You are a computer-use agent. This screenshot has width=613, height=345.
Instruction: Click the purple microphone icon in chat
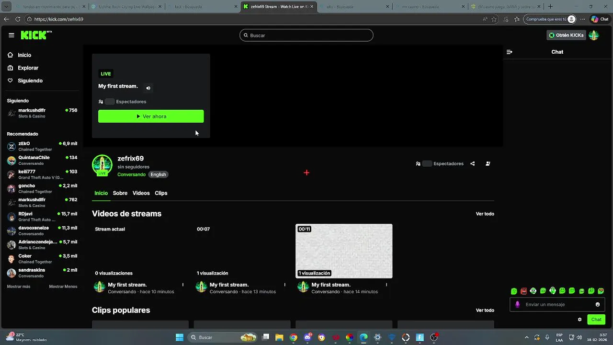[517, 304]
